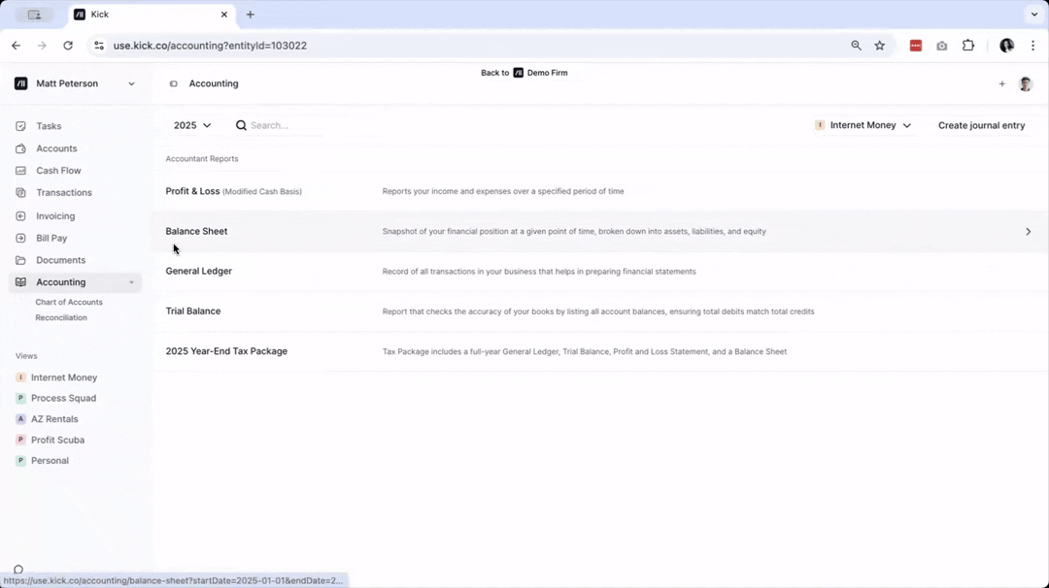The width and height of the screenshot is (1049, 588).
Task: Go to Reconciliation in sidebar
Action: pyautogui.click(x=61, y=317)
